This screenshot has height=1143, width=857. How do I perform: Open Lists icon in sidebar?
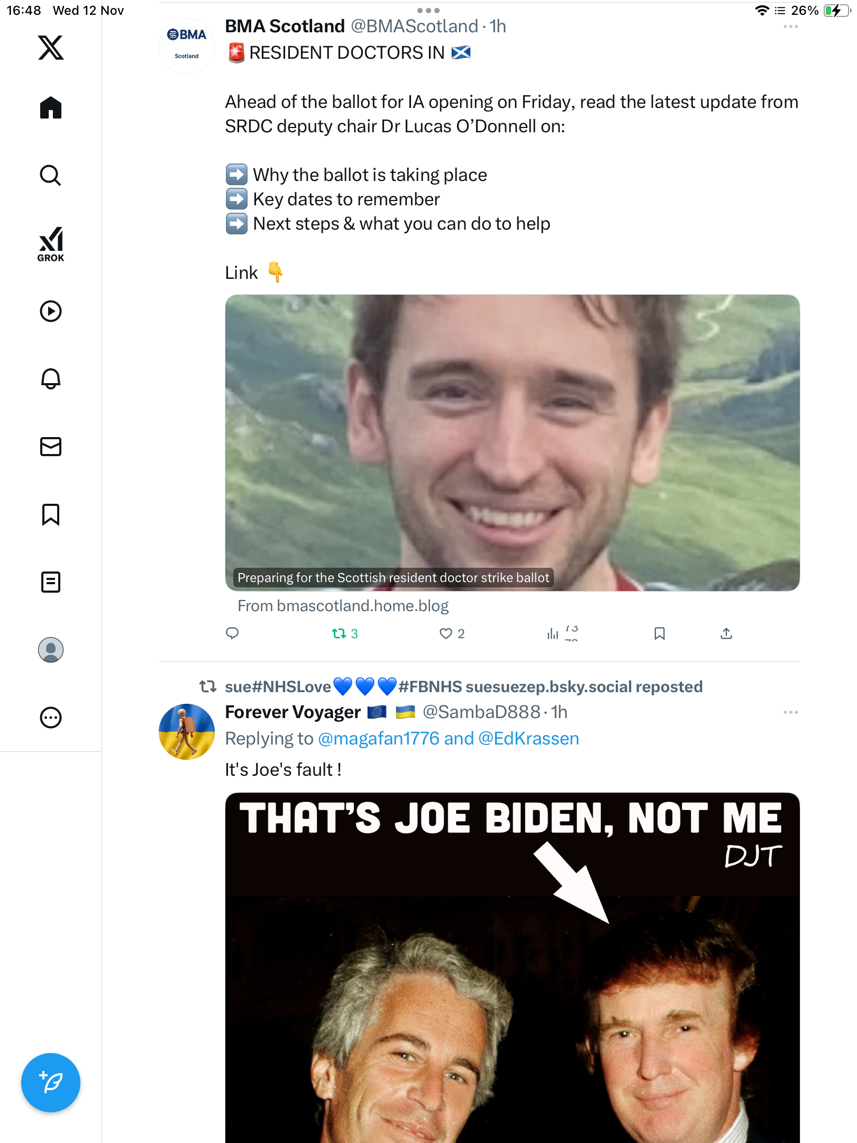51,582
